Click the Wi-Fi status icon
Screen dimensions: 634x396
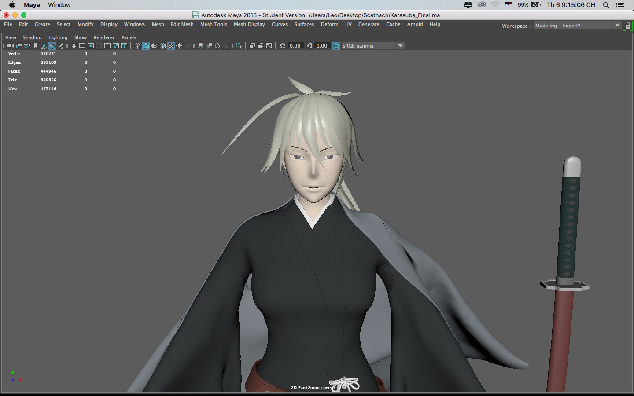coord(495,5)
